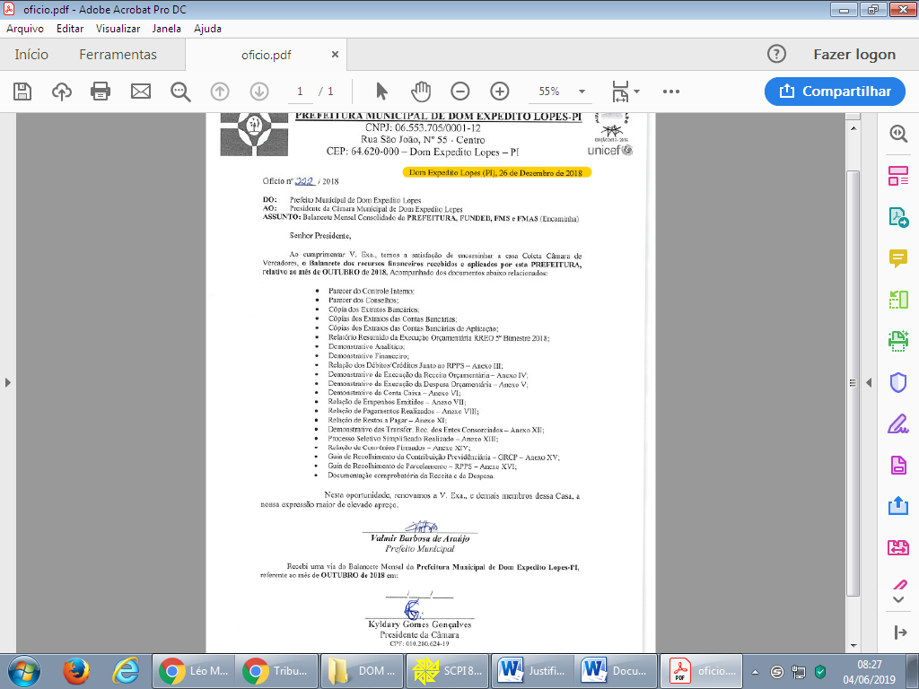
Task: Open the Visualizar menu
Action: pyautogui.click(x=118, y=28)
